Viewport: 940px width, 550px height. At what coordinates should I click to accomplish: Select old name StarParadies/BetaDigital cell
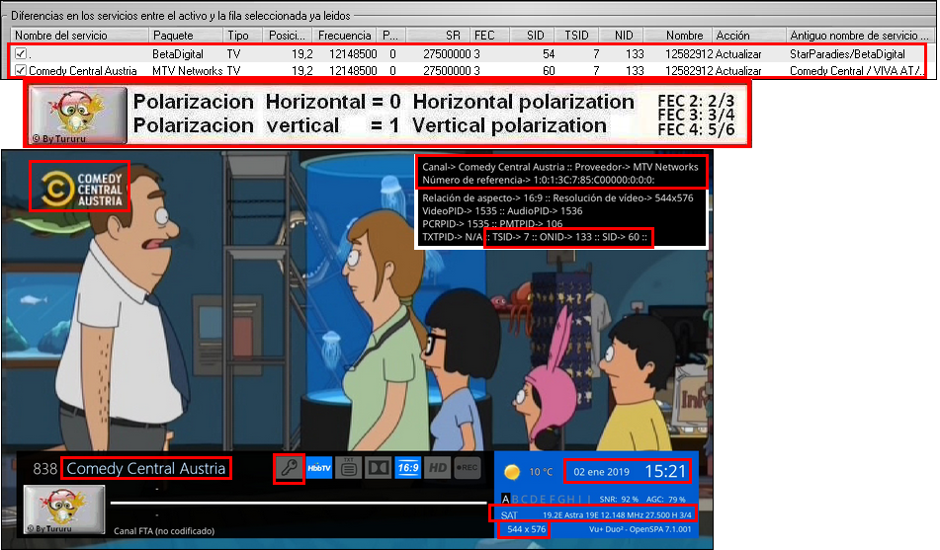(847, 54)
